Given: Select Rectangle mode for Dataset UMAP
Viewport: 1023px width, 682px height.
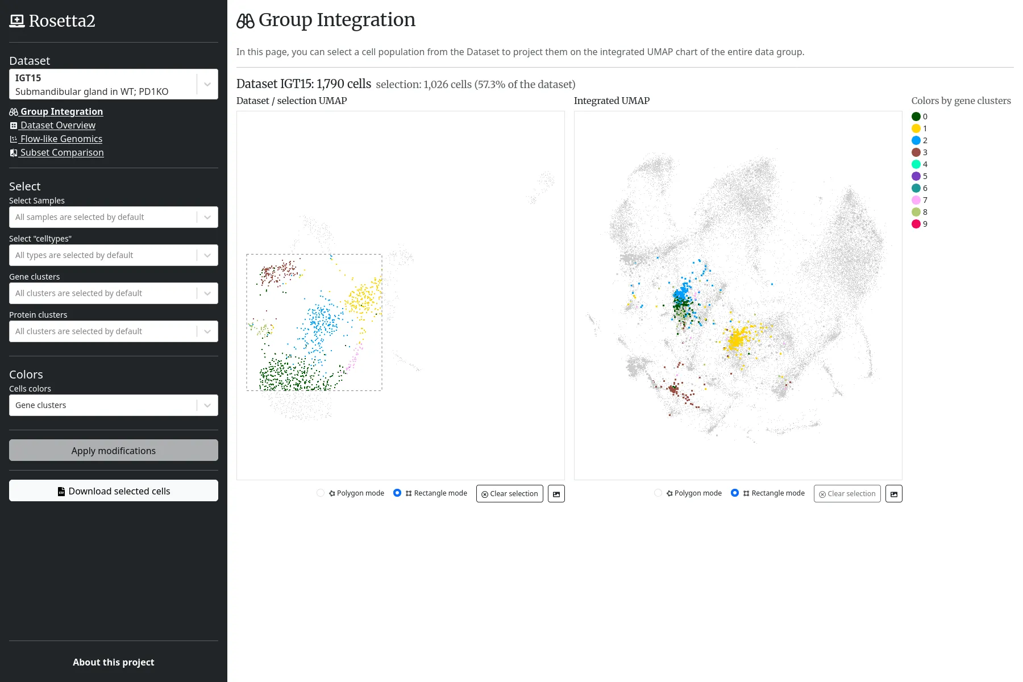Looking at the screenshot, I should tap(397, 493).
